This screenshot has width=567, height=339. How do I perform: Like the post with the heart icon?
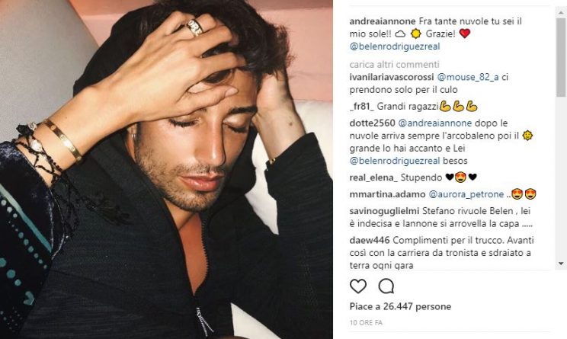pos(358,286)
